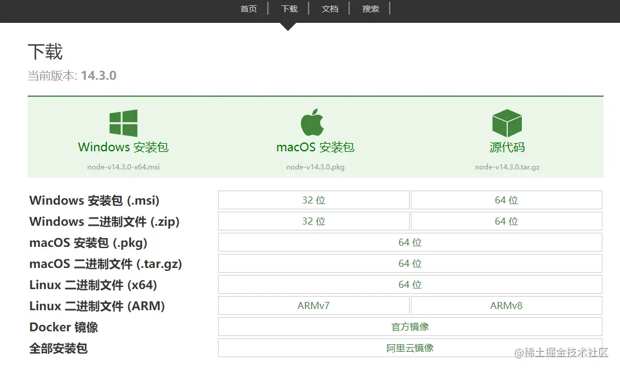Click the Docker 镜像 row label
The height and width of the screenshot is (370, 620).
click(63, 327)
